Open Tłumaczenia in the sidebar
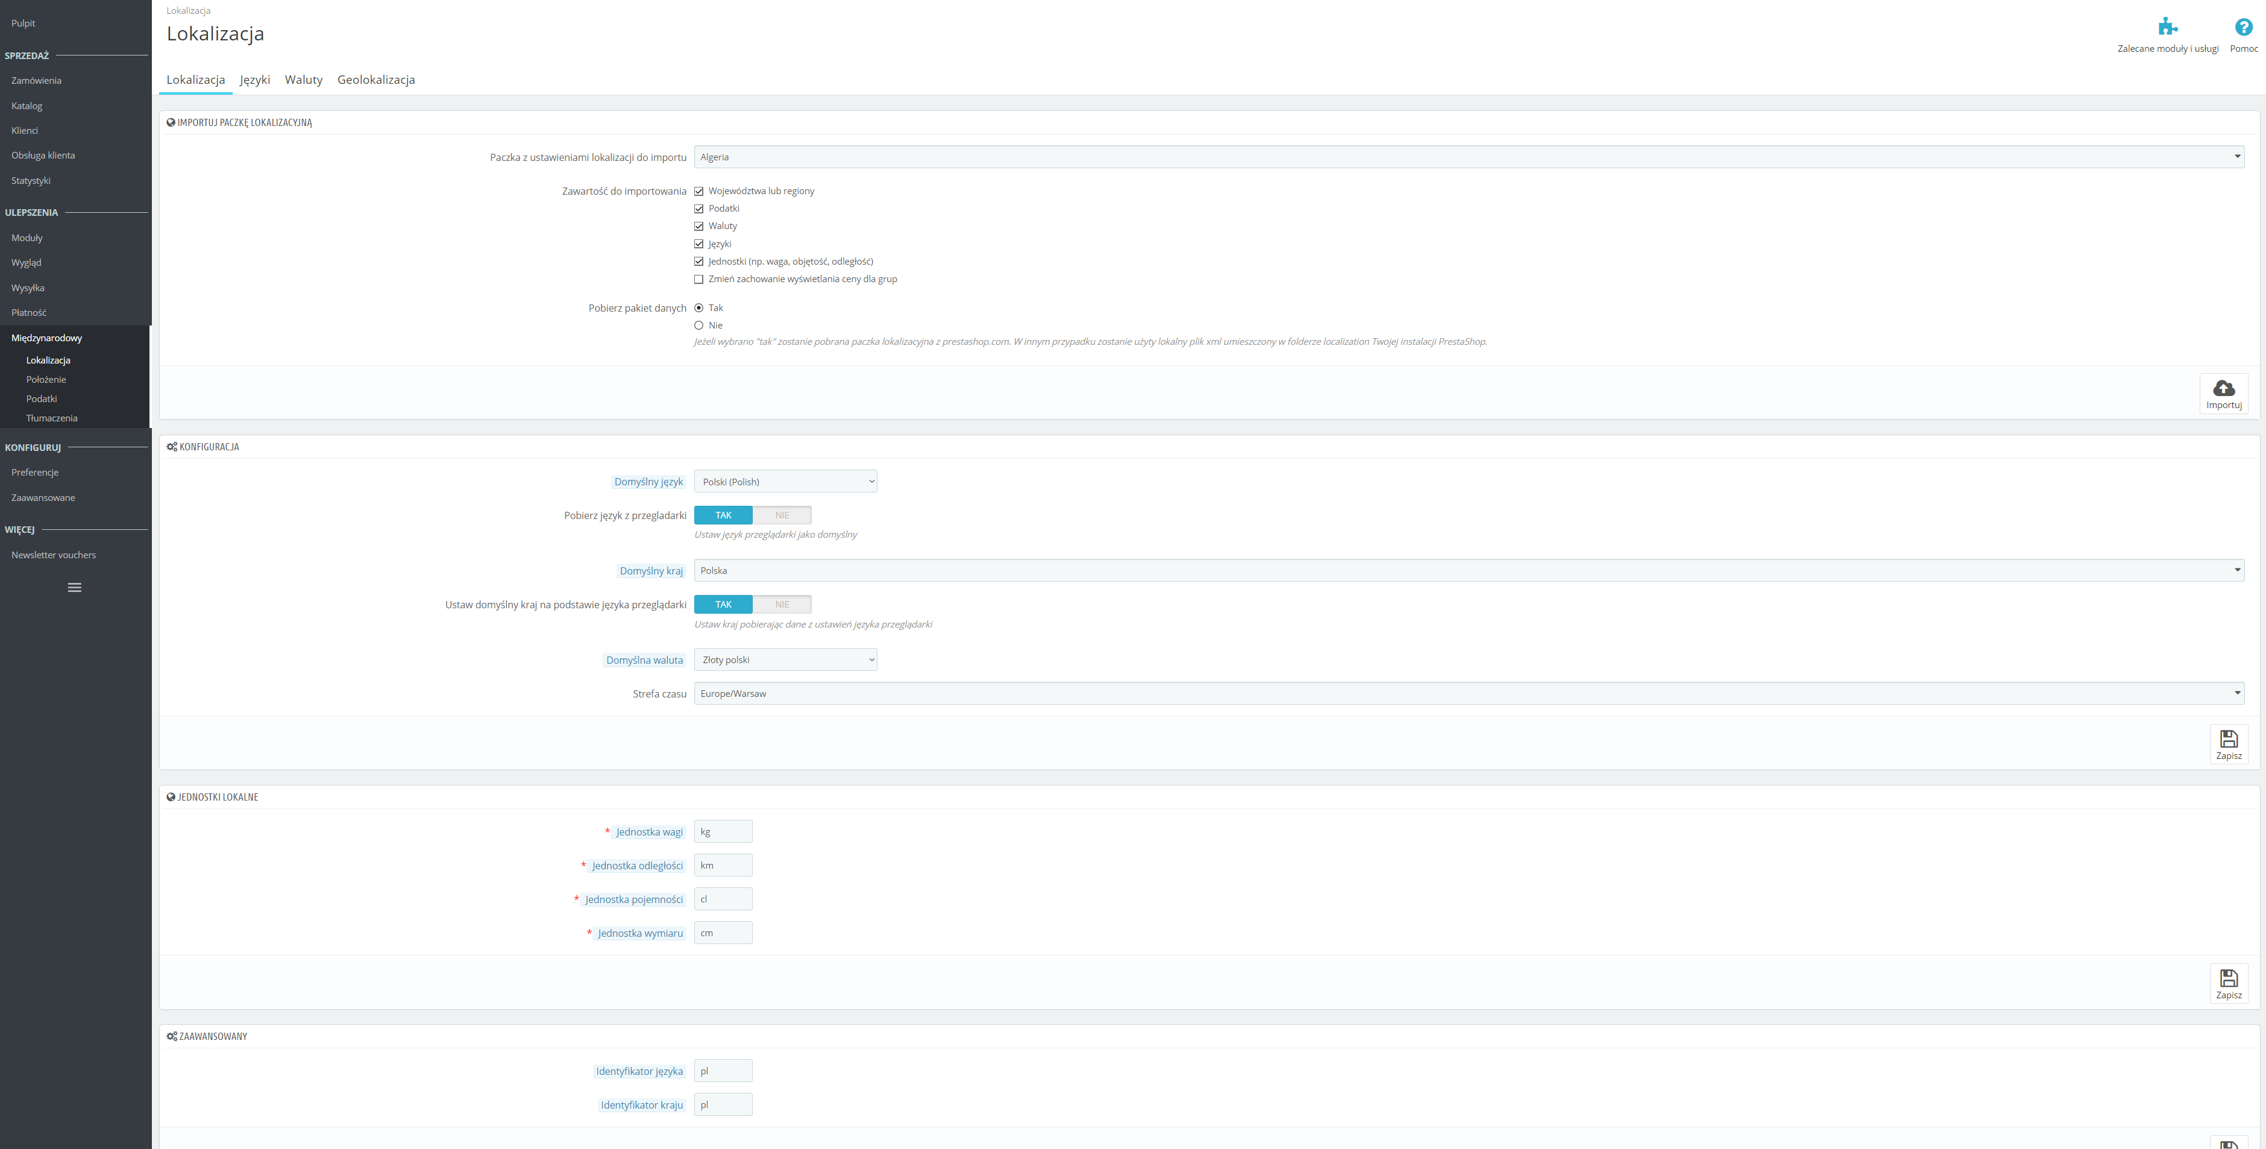 pyautogui.click(x=52, y=418)
